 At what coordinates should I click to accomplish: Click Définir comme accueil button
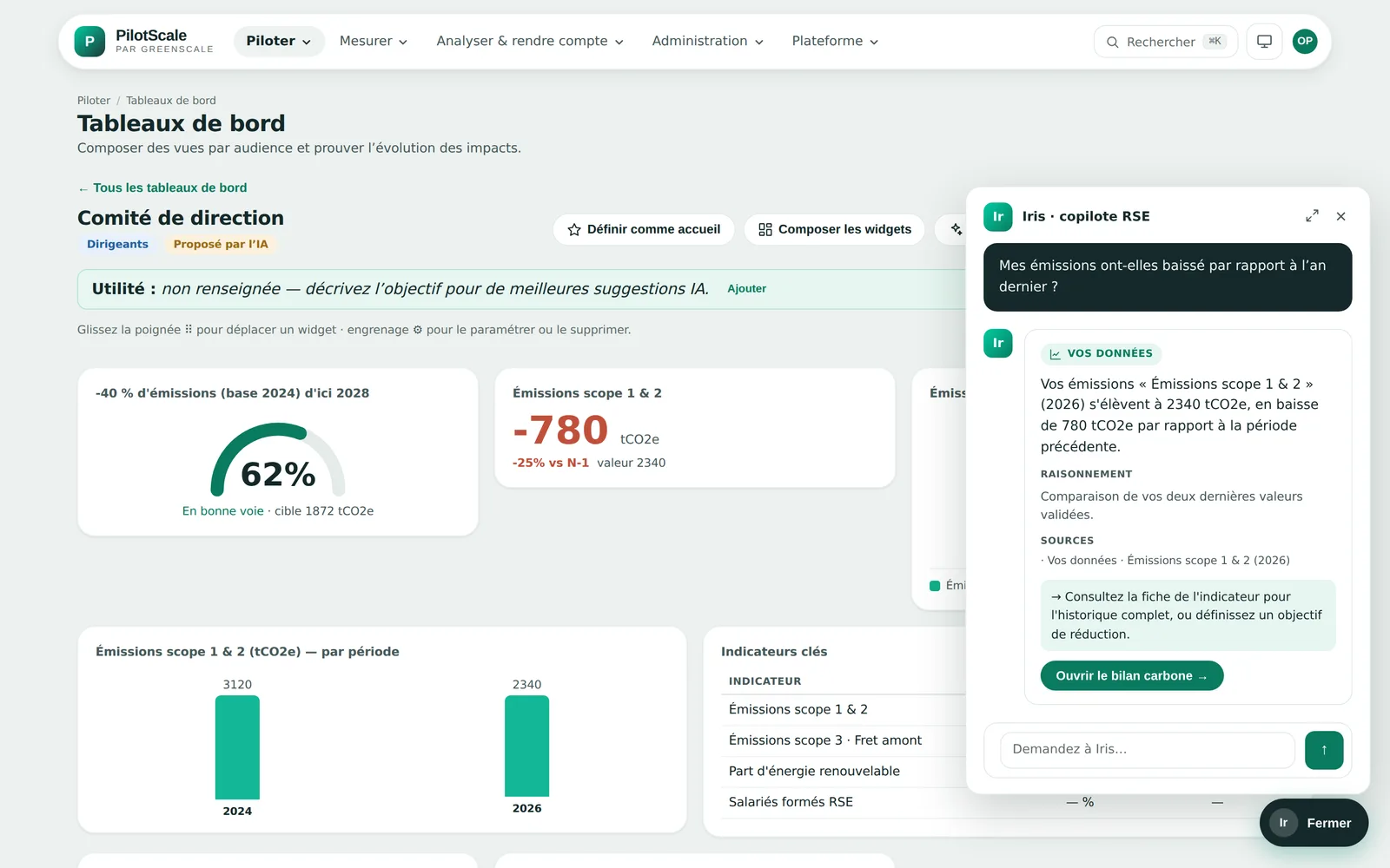644,229
